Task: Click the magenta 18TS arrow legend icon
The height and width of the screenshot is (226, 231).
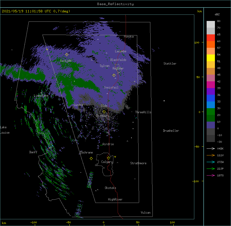Action: pyautogui.click(x=211, y=175)
